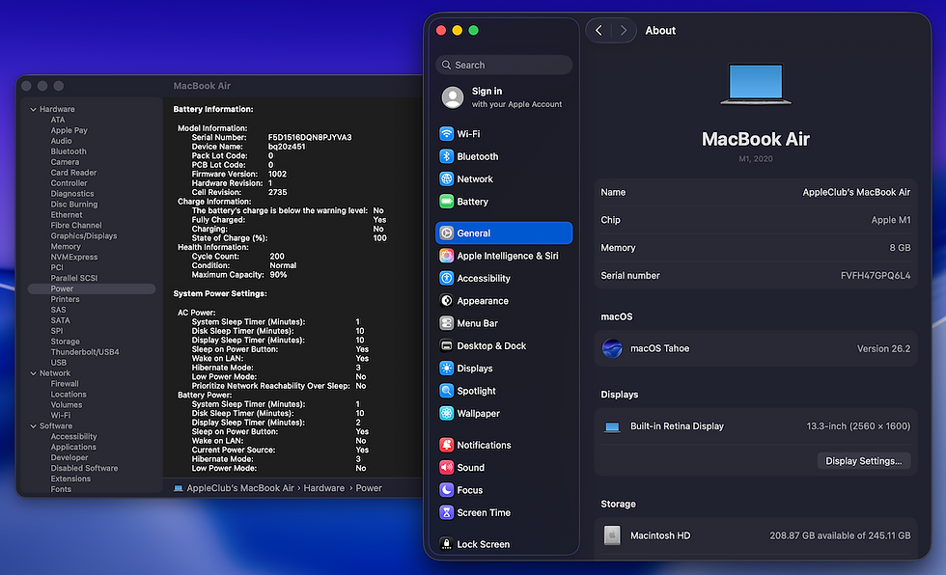Screen dimensions: 946x575
Task: Click AppleClub's MacBook Air in path bar
Action: click(240, 488)
